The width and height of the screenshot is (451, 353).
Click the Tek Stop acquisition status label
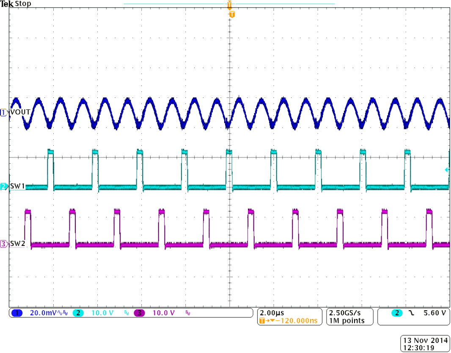coord(16,4)
